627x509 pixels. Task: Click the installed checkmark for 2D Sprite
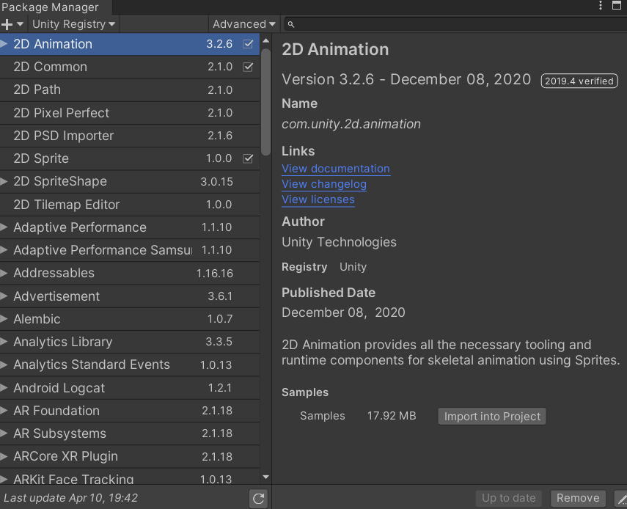tap(248, 158)
